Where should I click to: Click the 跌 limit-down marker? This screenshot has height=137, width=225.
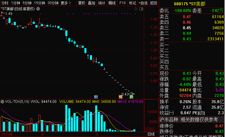pyautogui.click(x=132, y=97)
